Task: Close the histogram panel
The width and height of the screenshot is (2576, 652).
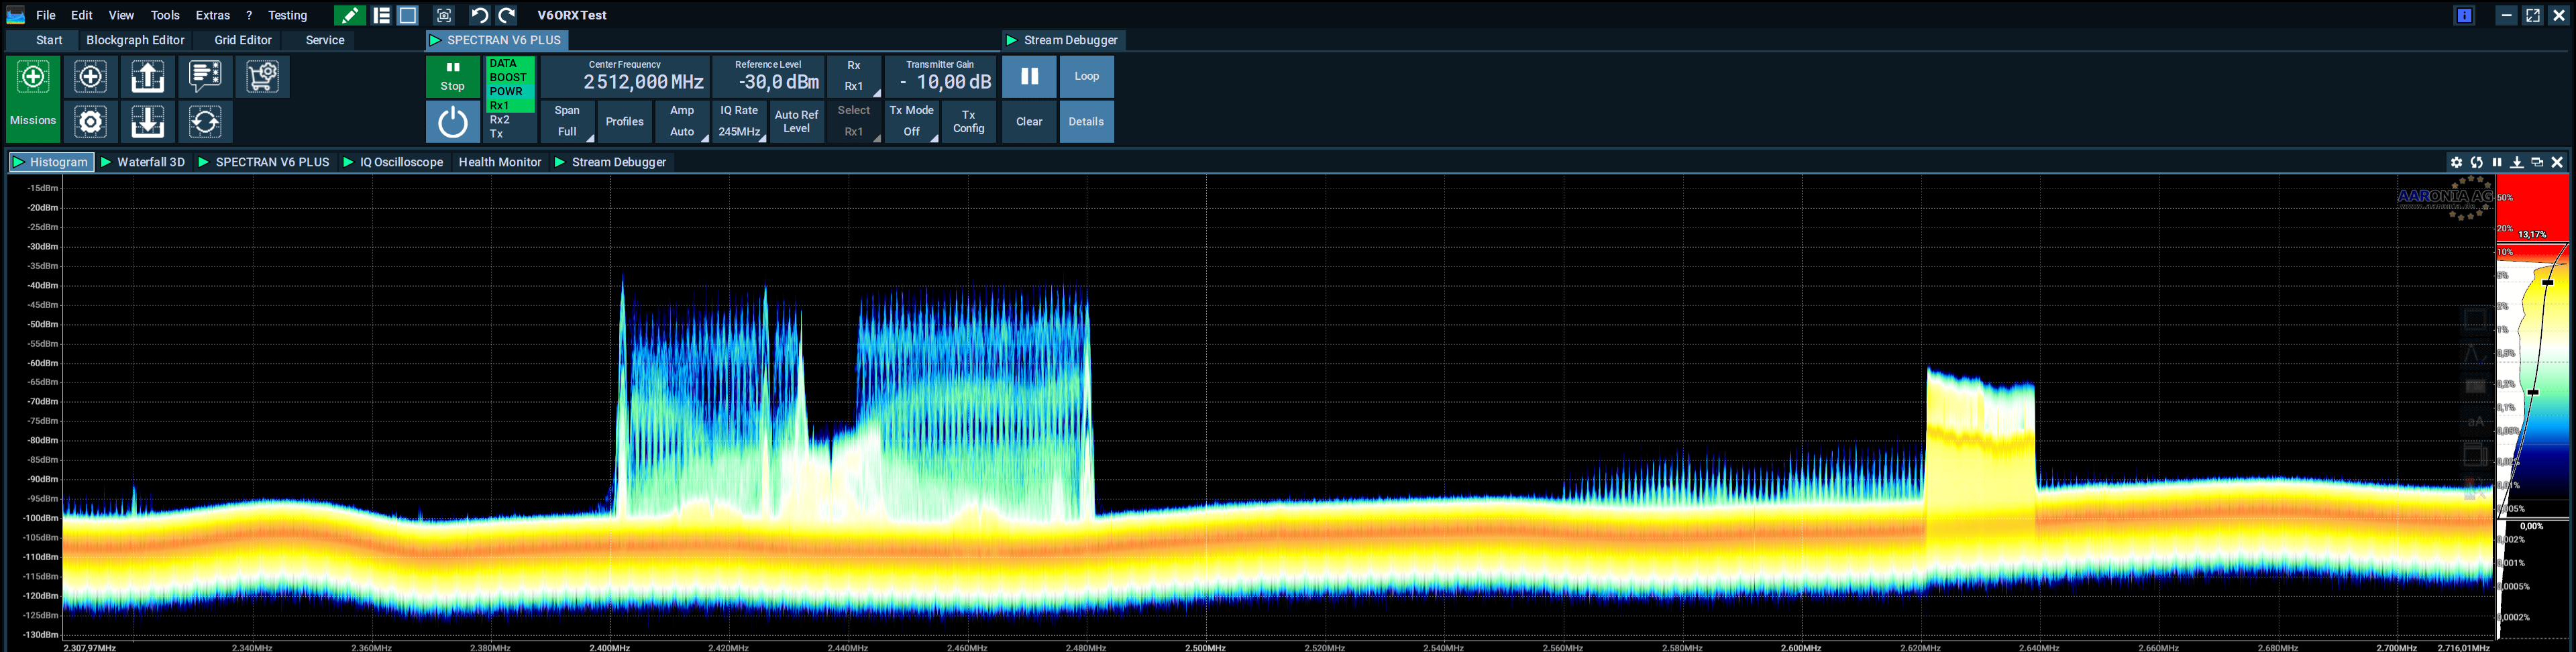Action: point(2558,162)
